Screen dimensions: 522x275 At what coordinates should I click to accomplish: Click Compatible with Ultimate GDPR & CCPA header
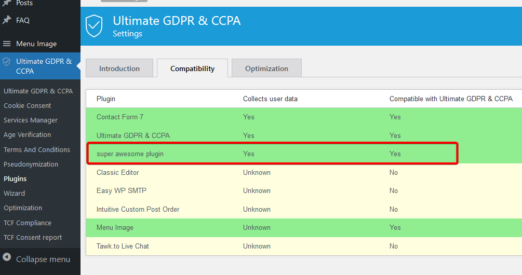pyautogui.click(x=451, y=99)
